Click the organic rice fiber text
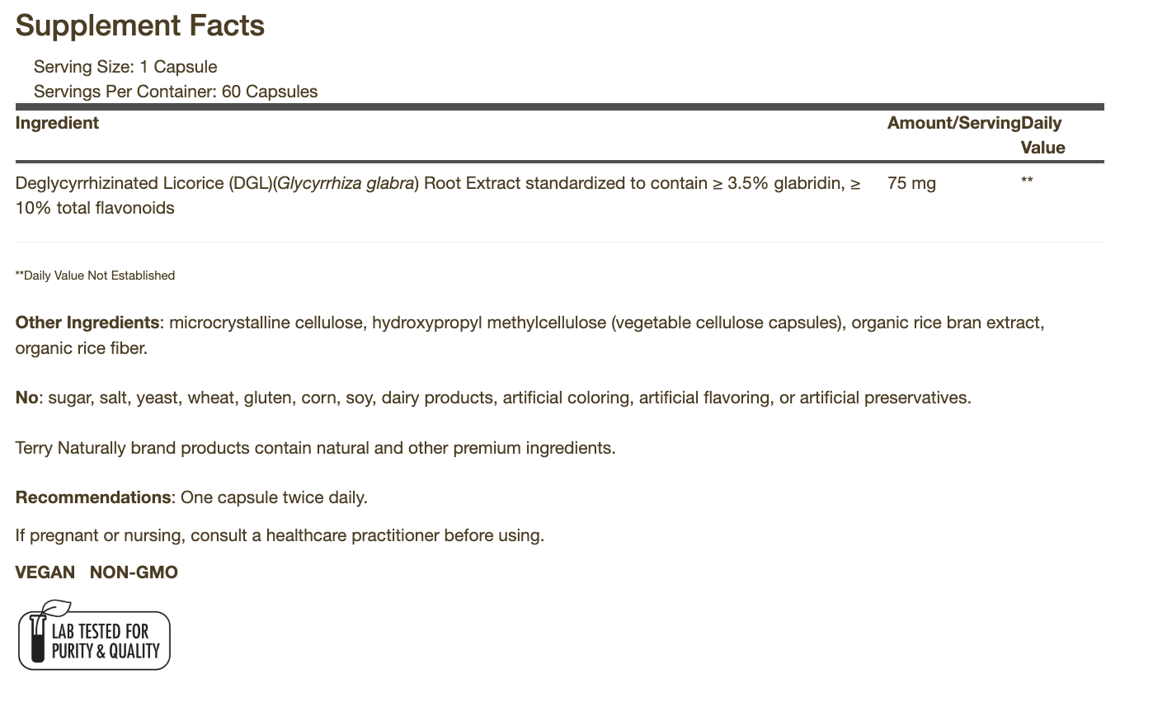 point(81,348)
